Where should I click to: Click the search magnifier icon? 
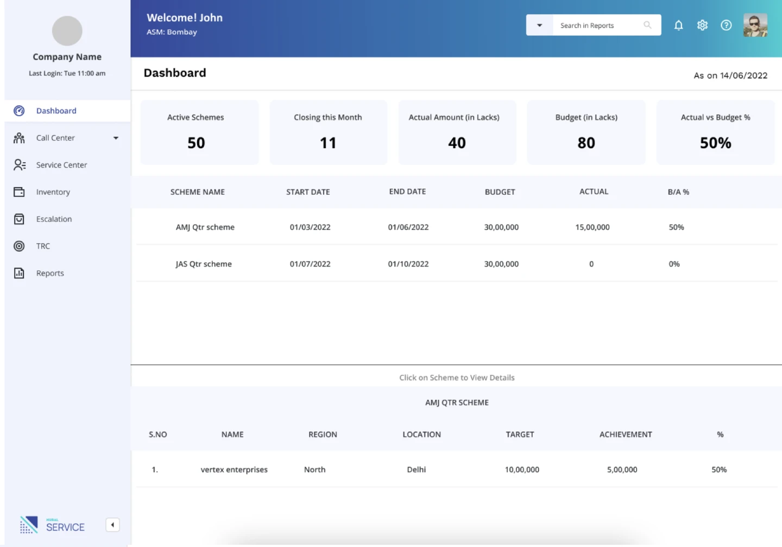coord(647,25)
